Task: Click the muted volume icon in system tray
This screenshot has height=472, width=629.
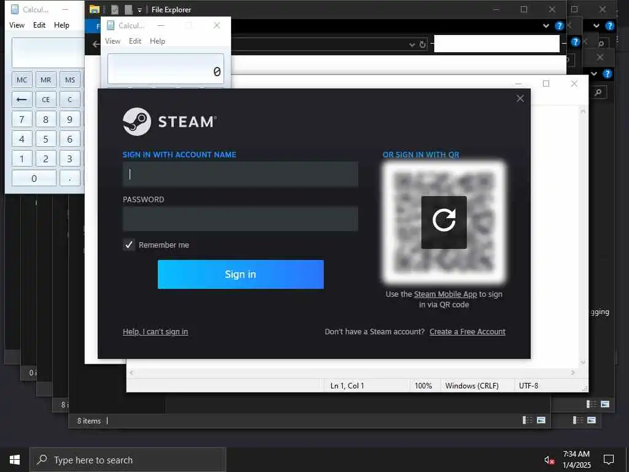Action: coord(549,460)
